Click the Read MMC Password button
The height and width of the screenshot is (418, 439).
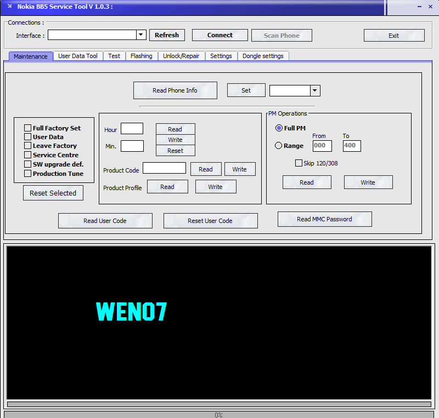(325, 219)
